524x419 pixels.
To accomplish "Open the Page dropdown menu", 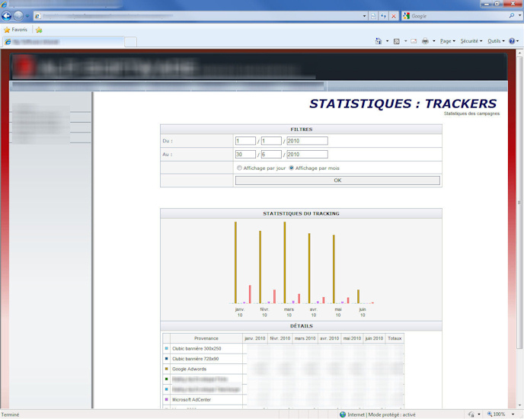I will (447, 41).
